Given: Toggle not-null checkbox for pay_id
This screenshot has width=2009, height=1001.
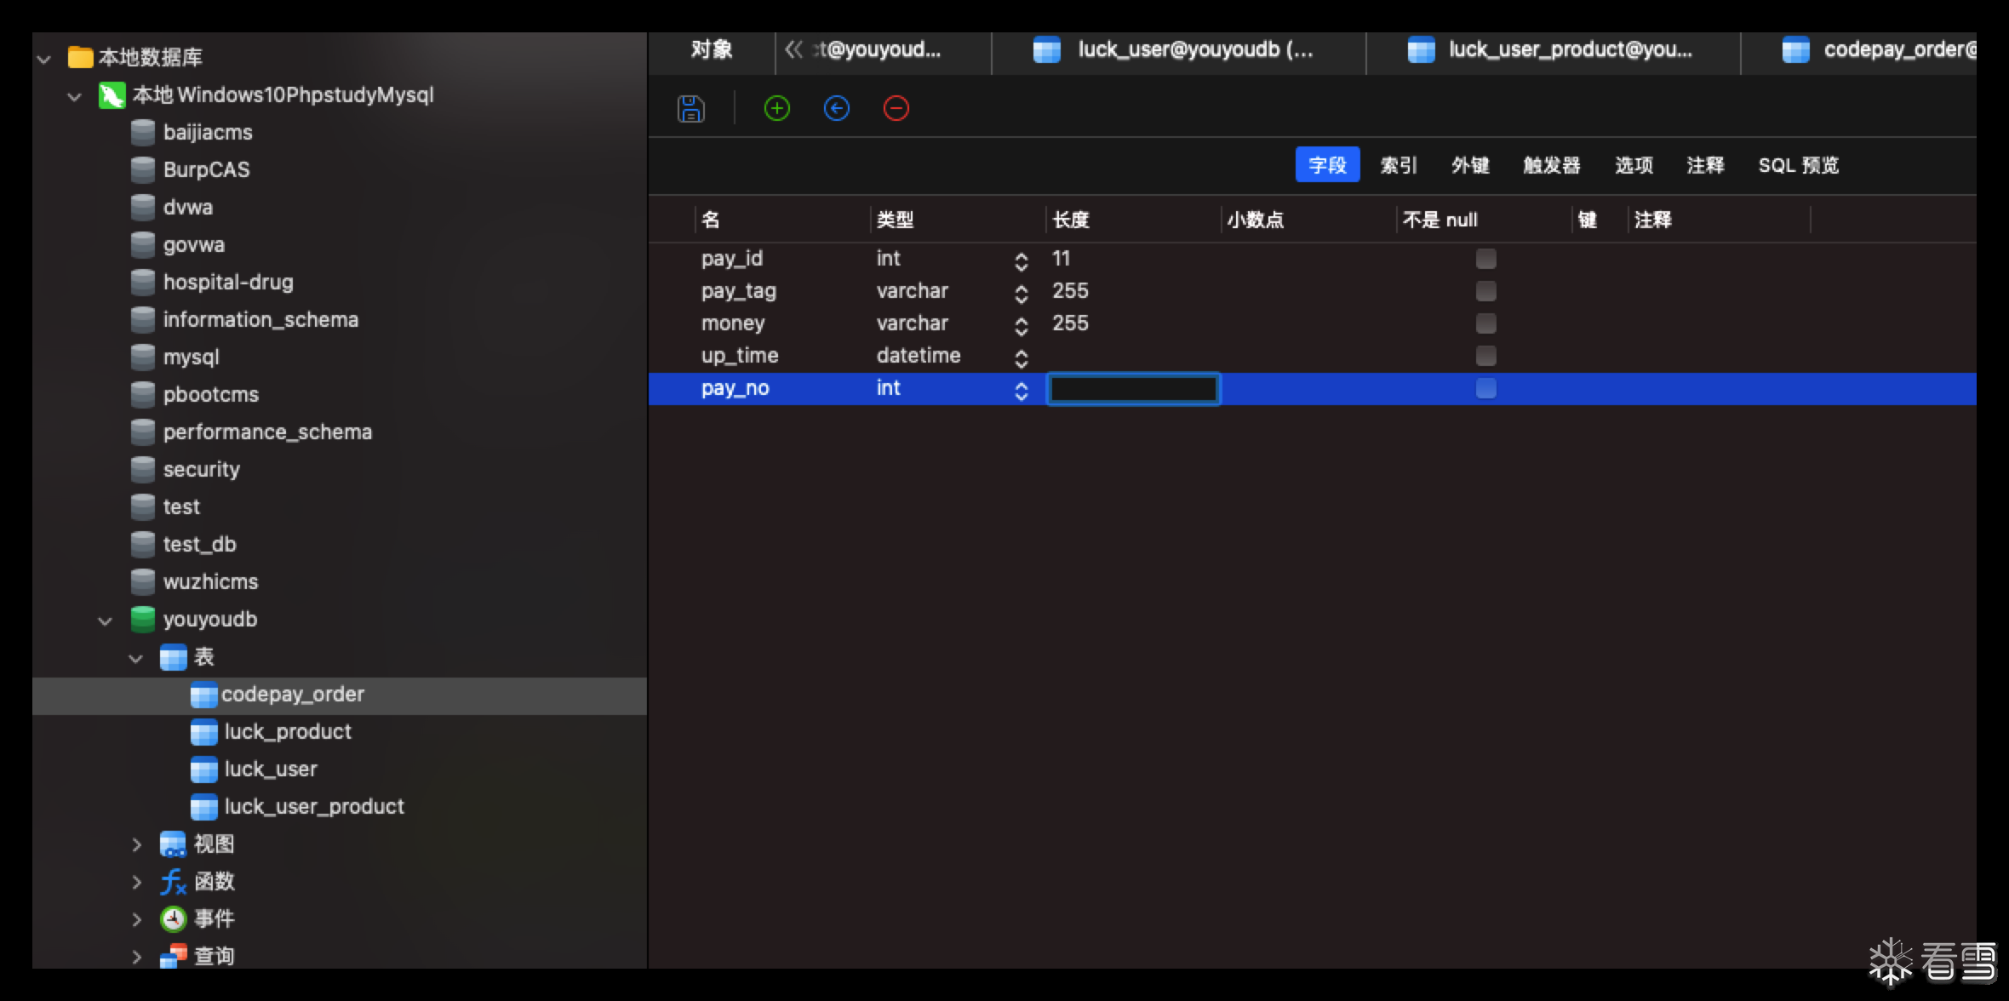Looking at the screenshot, I should click(x=1485, y=259).
